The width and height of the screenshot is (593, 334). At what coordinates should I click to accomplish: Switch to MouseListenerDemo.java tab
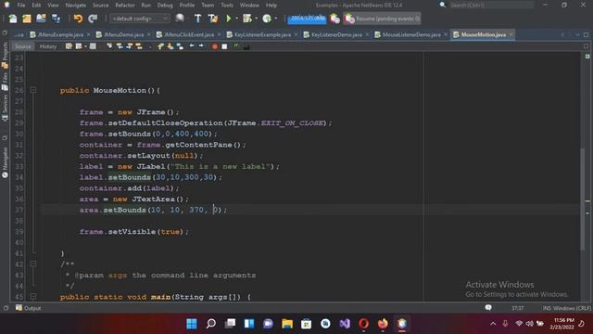pyautogui.click(x=411, y=34)
